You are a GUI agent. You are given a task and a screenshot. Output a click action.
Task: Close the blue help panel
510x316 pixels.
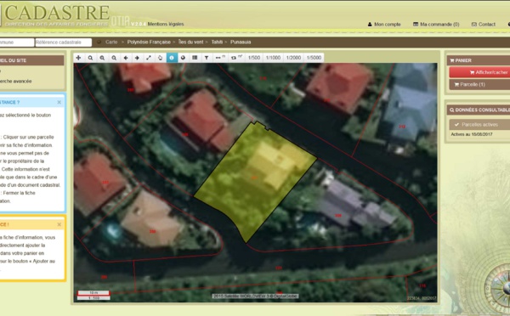(x=59, y=103)
